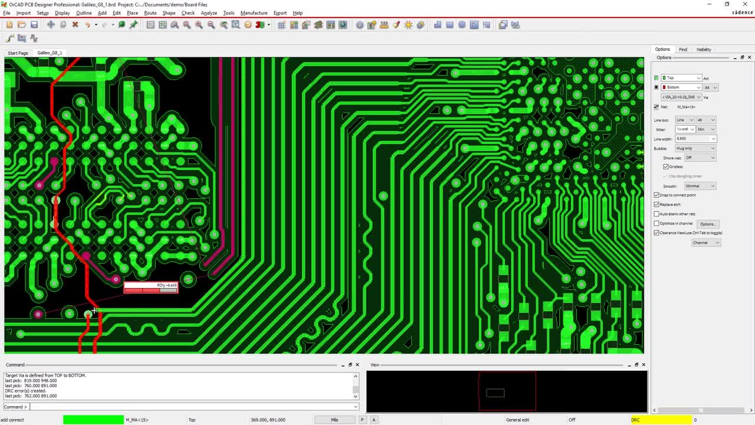
Task: Click the Options button next to Optimize in channel
Action: point(708,224)
